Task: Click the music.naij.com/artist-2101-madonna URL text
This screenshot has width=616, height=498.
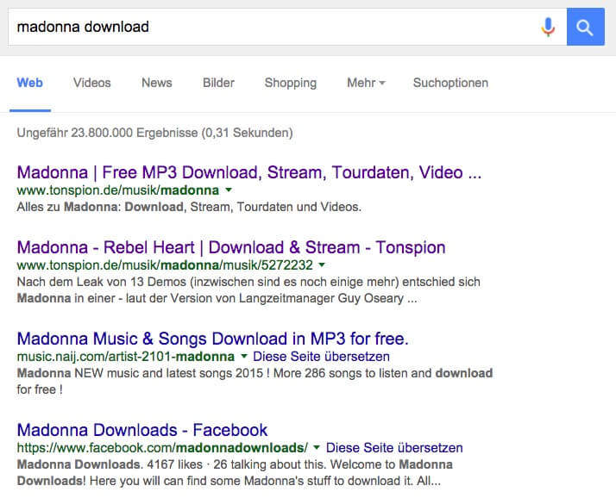Action: (x=126, y=357)
